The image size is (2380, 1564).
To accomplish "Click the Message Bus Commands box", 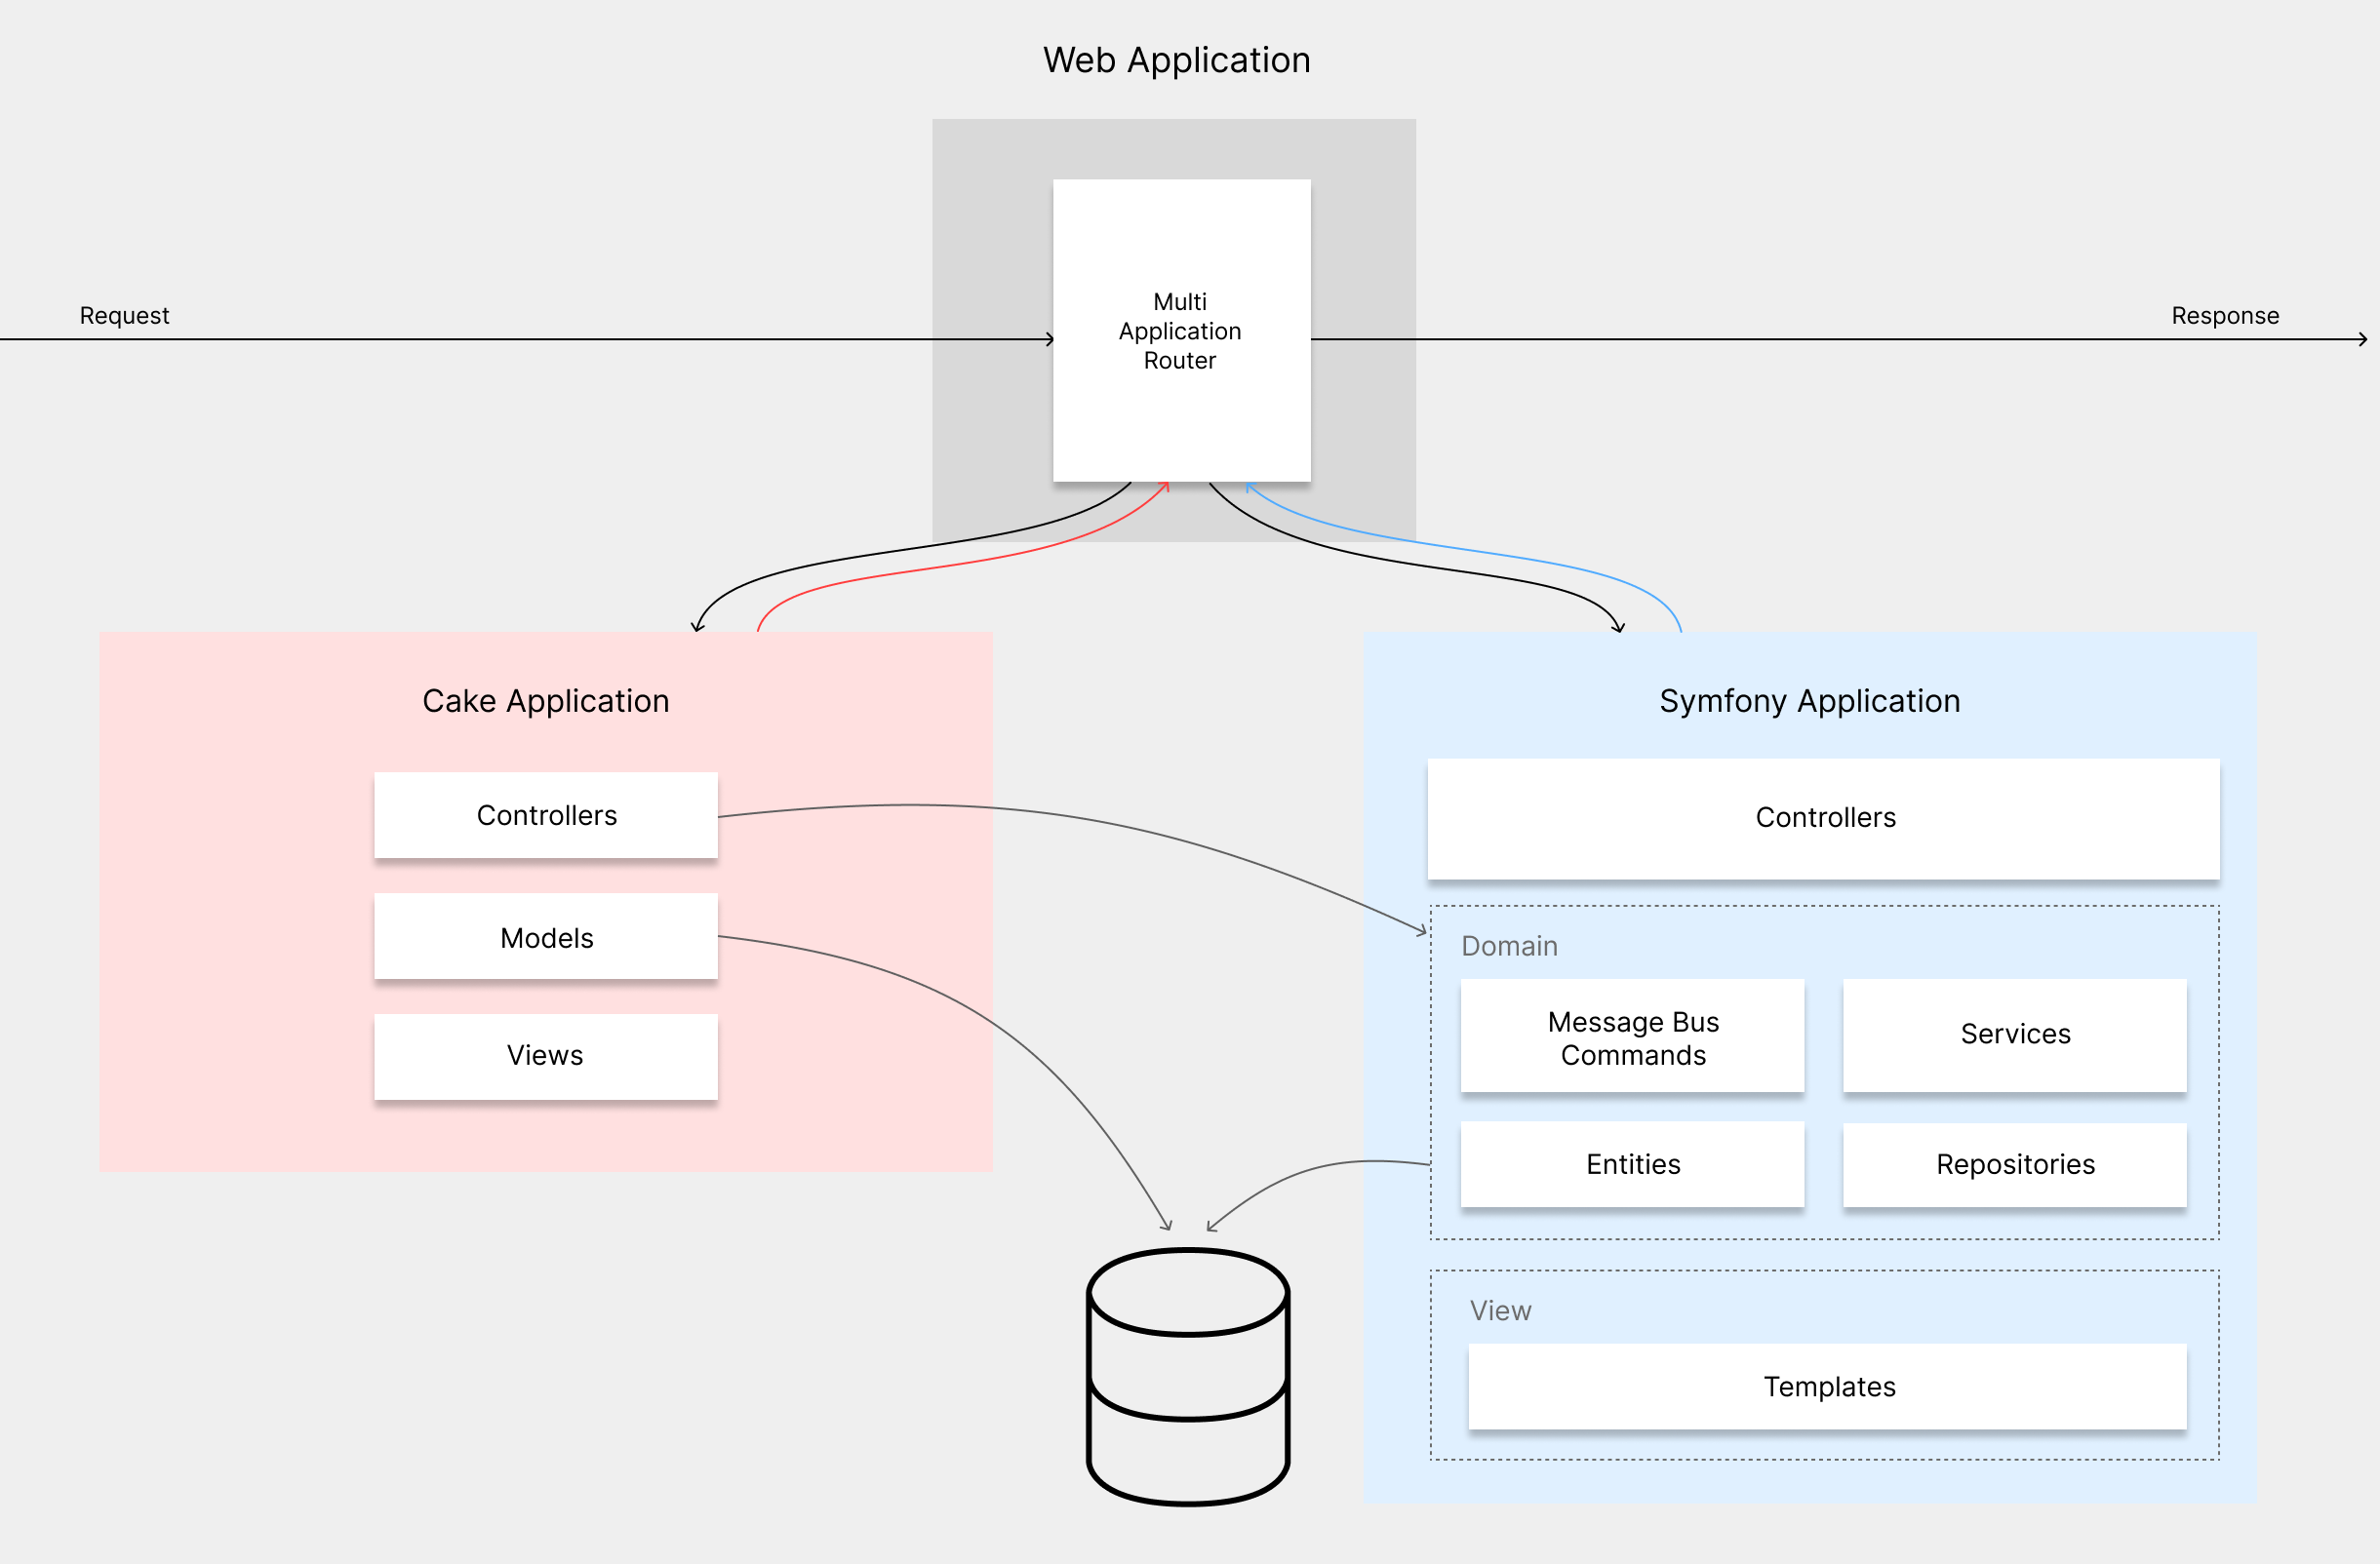I will coord(1632,1036).
